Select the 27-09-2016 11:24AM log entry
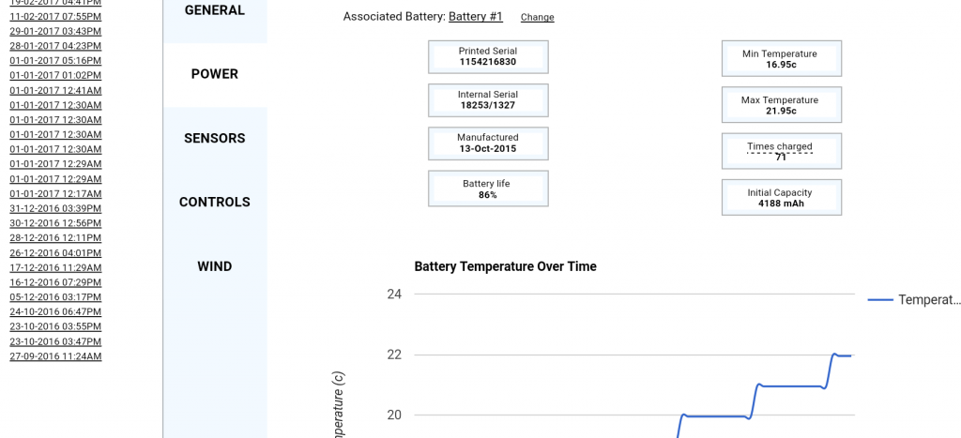This screenshot has height=438, width=961. (x=55, y=356)
